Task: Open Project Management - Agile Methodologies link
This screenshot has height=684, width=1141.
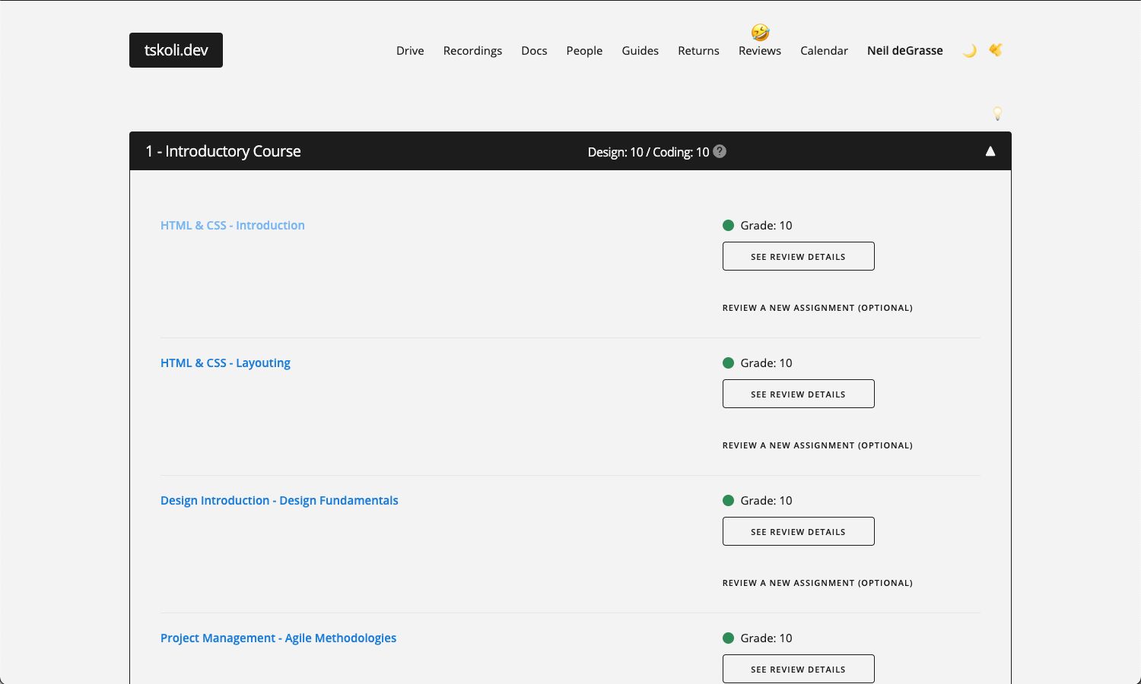Action: 278,638
